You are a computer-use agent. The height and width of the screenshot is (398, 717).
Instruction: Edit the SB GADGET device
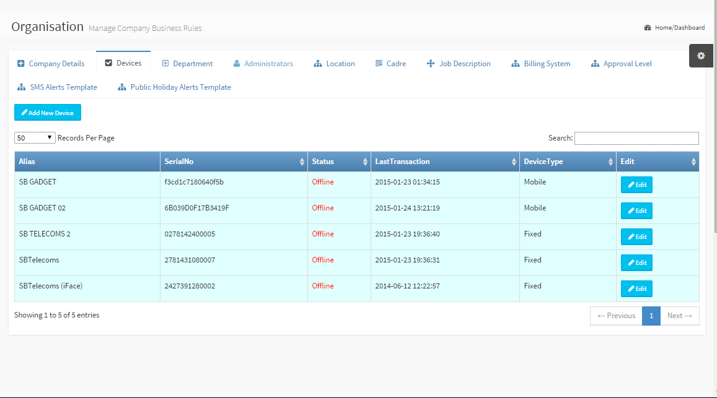(636, 185)
